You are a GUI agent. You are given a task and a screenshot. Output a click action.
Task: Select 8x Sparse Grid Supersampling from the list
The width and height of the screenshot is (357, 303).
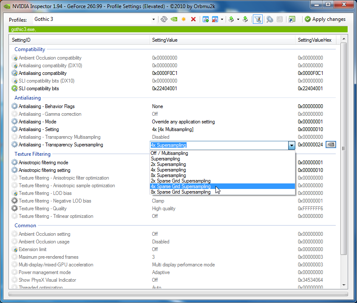(x=181, y=192)
